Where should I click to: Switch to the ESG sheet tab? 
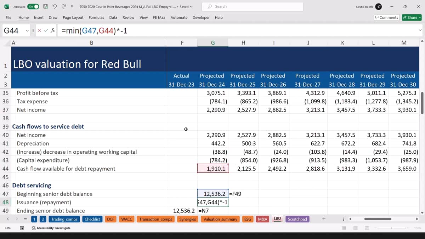(248, 219)
